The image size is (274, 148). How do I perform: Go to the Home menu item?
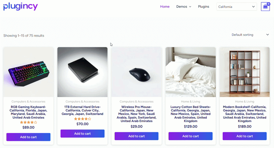(x=165, y=6)
